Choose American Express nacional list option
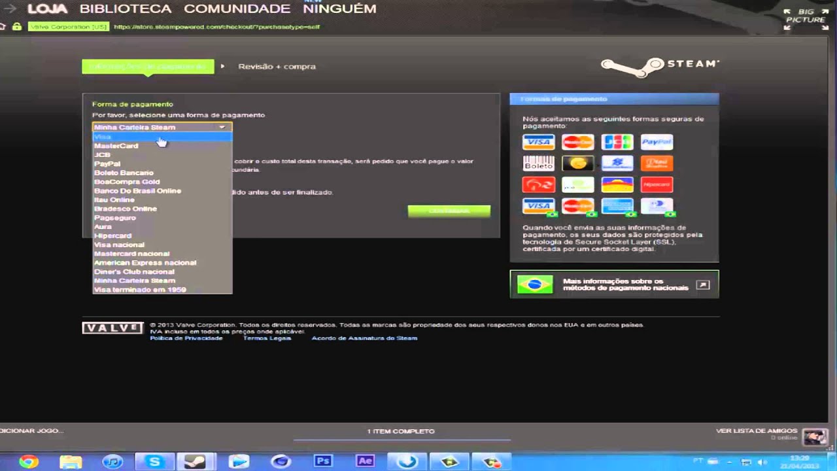This screenshot has height=471, width=837. [162, 262]
